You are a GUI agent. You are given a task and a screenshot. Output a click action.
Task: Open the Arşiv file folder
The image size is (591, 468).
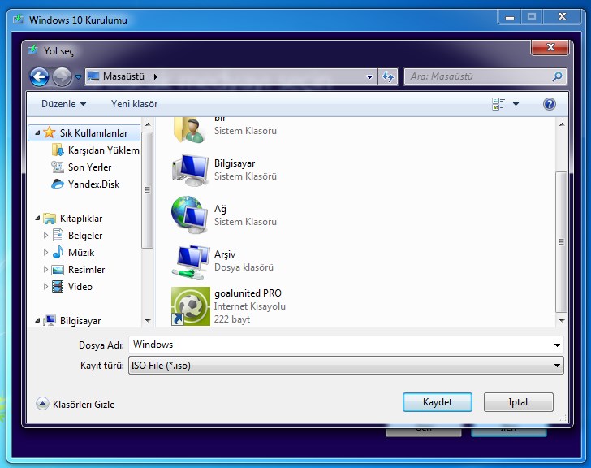pos(191,260)
